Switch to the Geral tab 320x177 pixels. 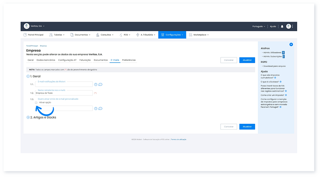coord(31,60)
